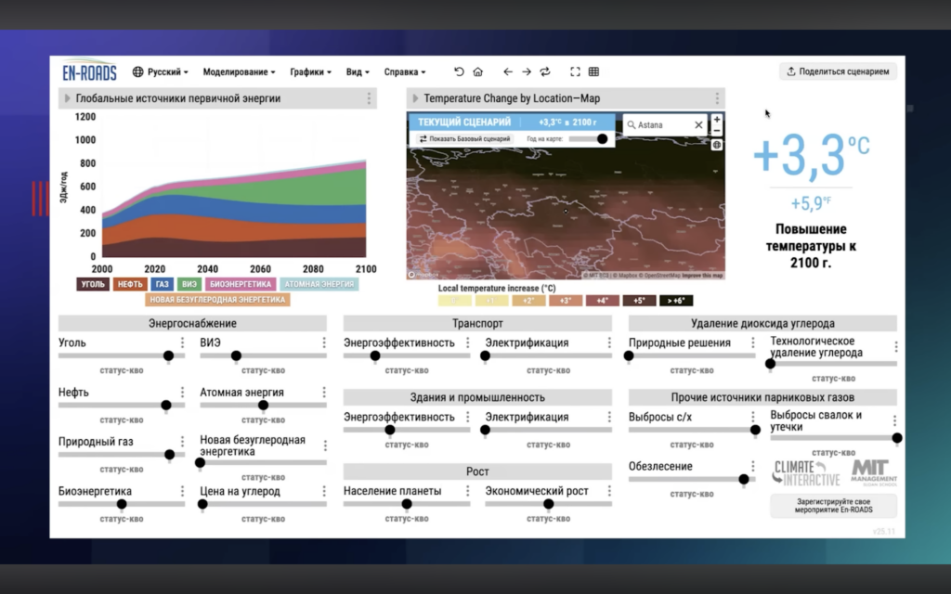Click the home reset icon
Viewport: 951px width, 594px height.
[x=477, y=71]
